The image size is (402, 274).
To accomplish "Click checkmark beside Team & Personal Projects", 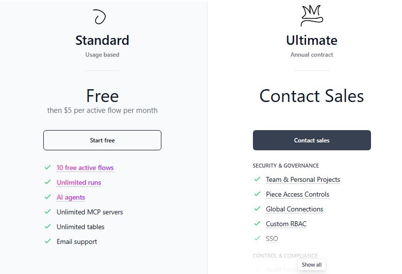I will (x=257, y=179).
